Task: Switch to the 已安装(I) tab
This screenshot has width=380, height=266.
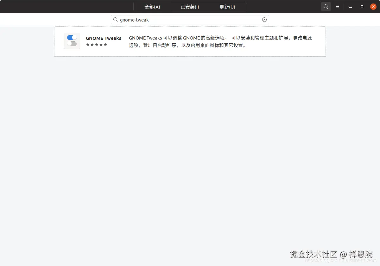Action: pos(189,6)
